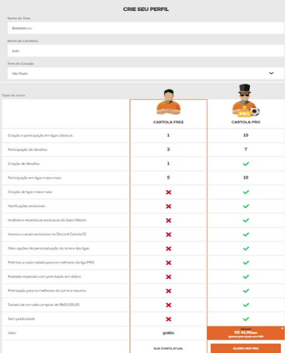
Task: Click the R$ 44,90 price banner
Action: [x=246, y=333]
